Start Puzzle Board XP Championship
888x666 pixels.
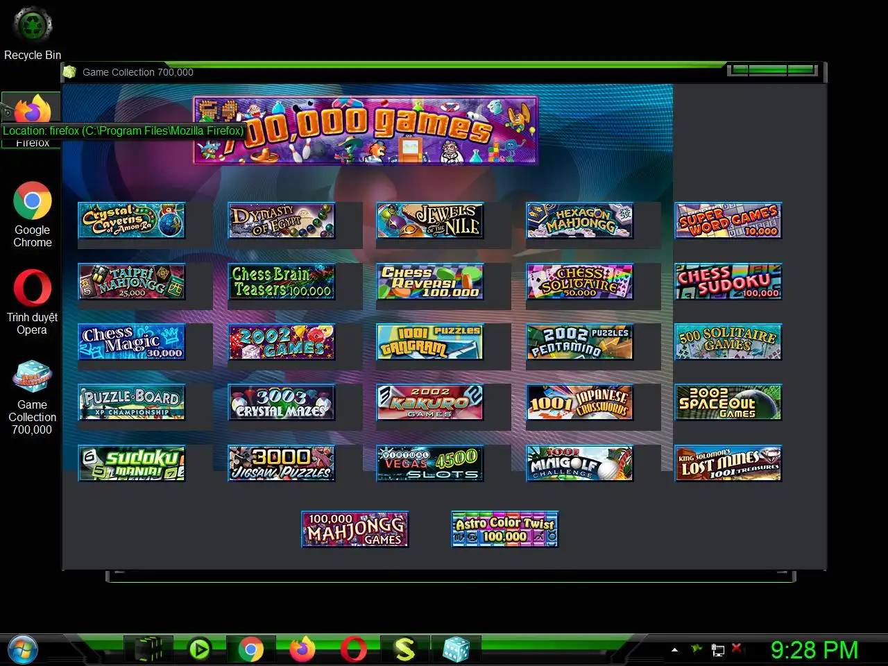[x=132, y=402]
